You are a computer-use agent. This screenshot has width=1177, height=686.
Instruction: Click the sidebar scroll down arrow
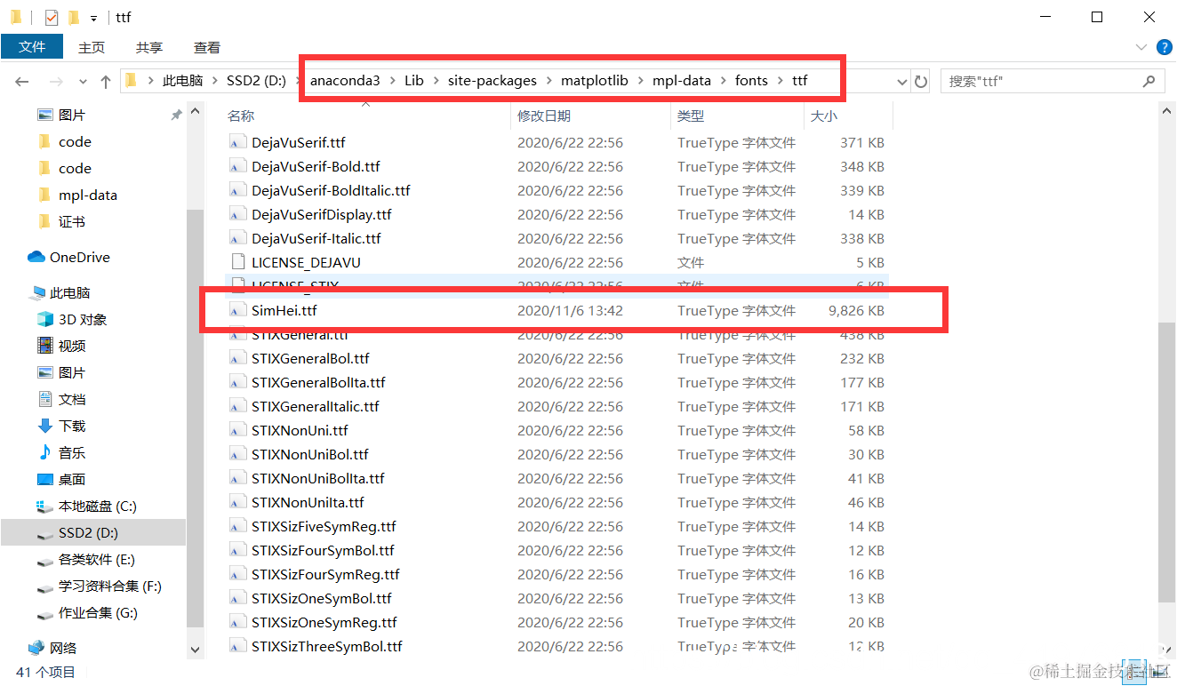click(x=196, y=650)
